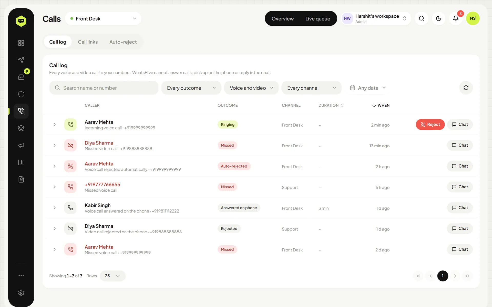Viewport: 492px width, 307px height.
Task: Expand the ringing Aarav Mehta call row
Action: coord(55,125)
